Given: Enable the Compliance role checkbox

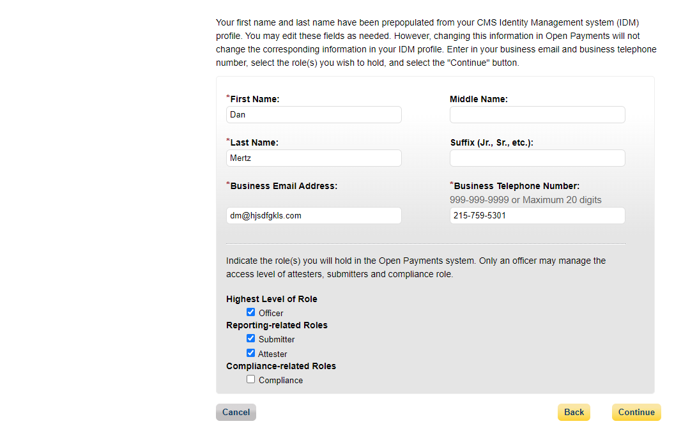Looking at the screenshot, I should (x=251, y=379).
